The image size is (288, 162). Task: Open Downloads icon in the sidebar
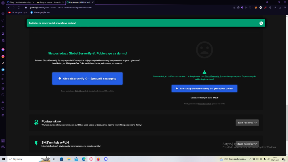pos(3,102)
